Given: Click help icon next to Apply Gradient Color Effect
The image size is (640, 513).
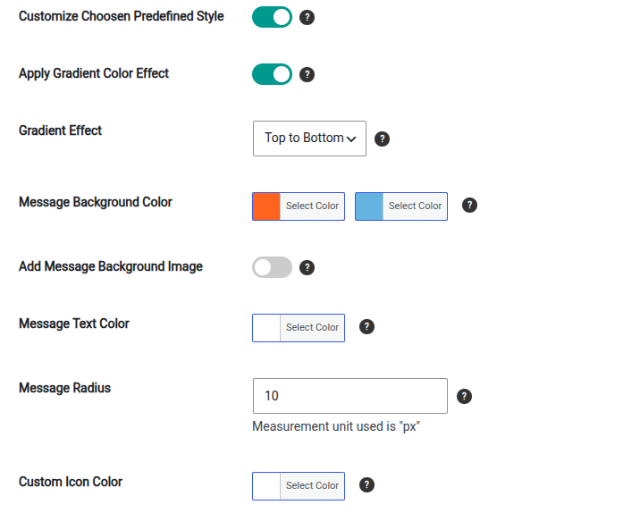Looking at the screenshot, I should click(307, 75).
